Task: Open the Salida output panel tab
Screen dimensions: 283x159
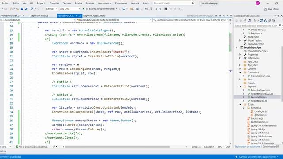Action: [3, 151]
